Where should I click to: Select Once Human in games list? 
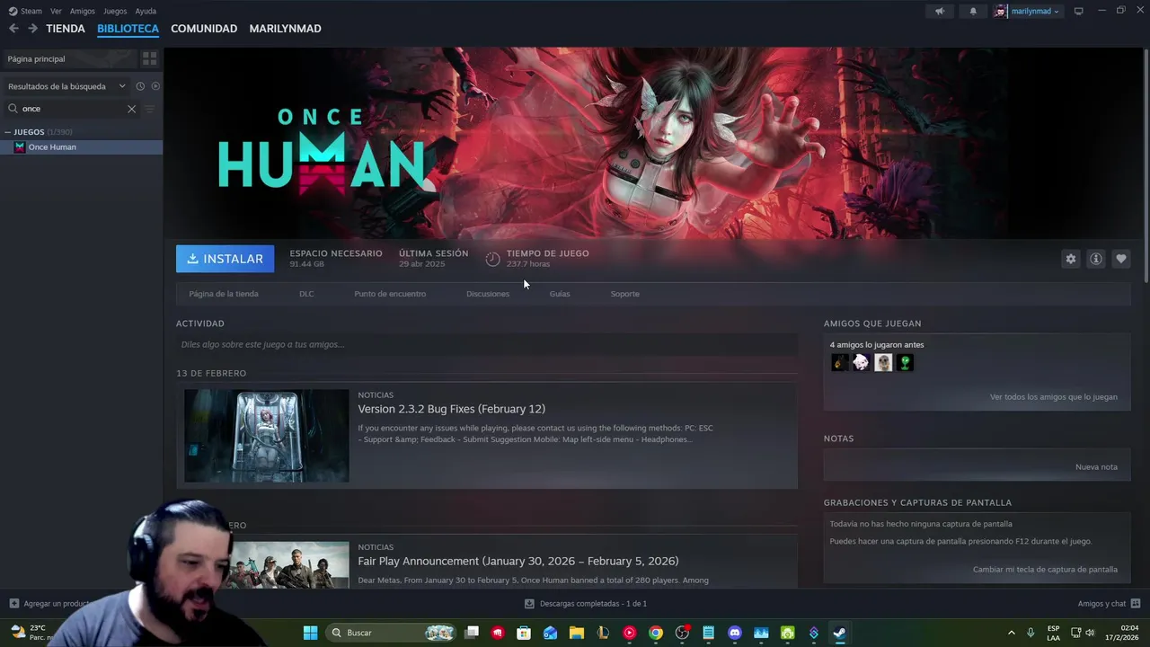(x=82, y=147)
